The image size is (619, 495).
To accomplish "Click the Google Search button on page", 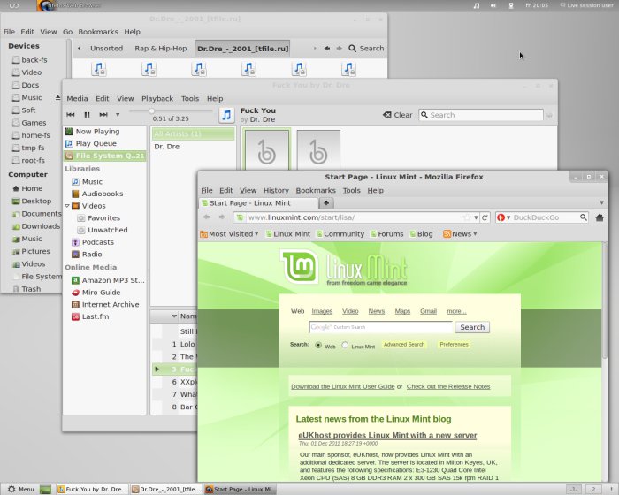I will point(472,327).
